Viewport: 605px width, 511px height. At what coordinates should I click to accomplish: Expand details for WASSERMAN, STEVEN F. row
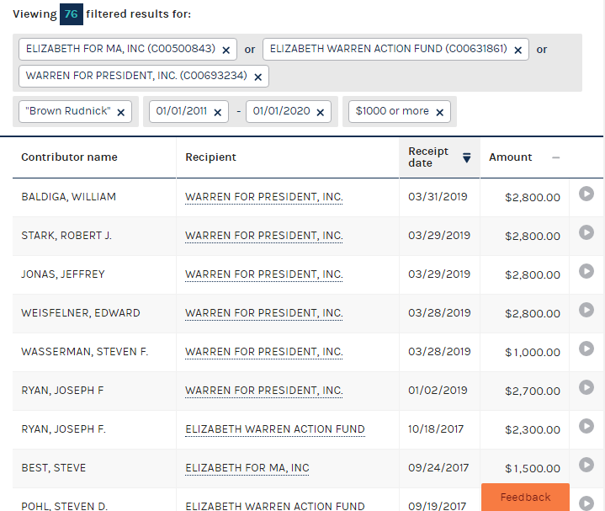coord(586,349)
